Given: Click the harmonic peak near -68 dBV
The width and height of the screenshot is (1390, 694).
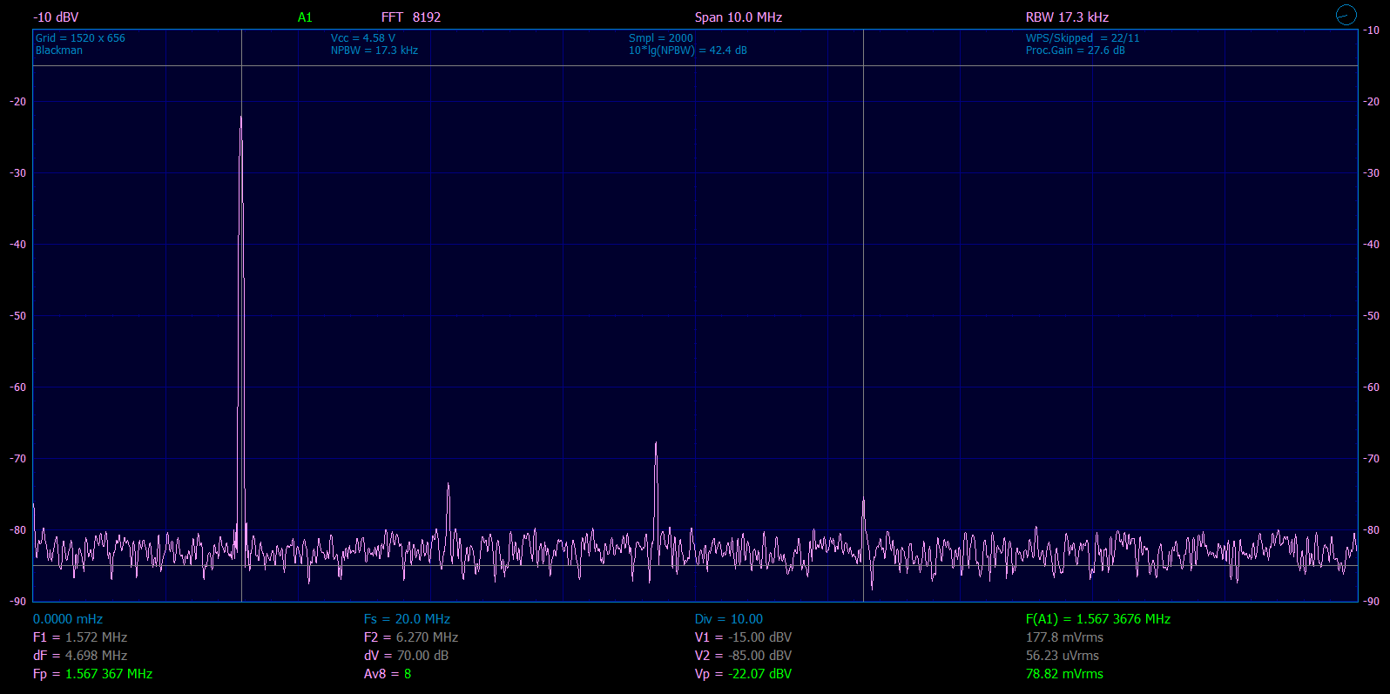Looking at the screenshot, I should 656,444.
